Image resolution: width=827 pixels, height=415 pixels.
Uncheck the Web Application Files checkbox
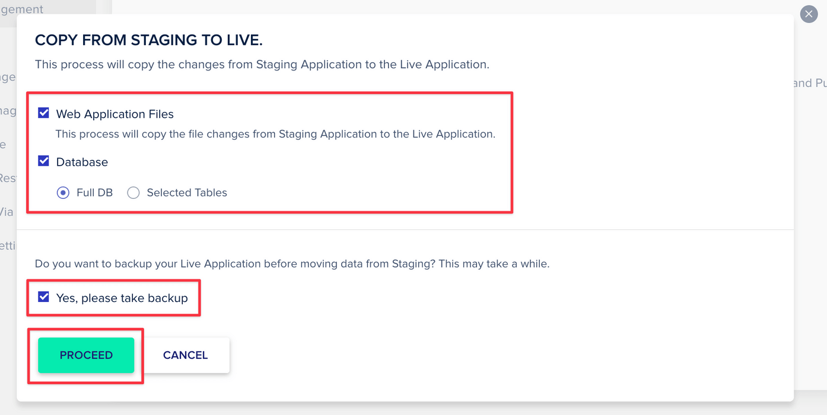[44, 113]
